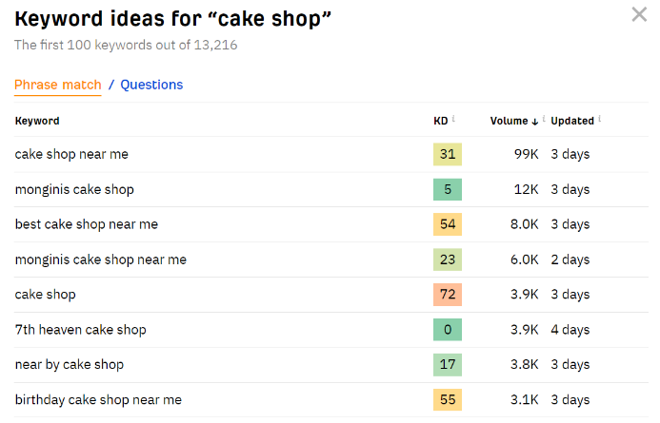660x423 pixels.
Task: Open keyword 'cake shop near me'
Action: 71,154
